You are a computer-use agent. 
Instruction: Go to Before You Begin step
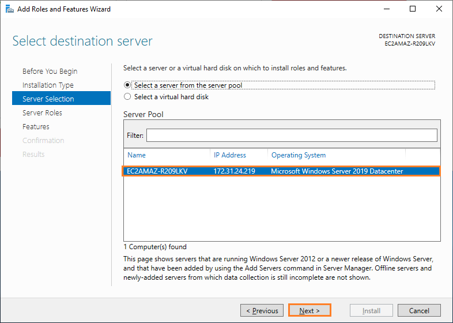[50, 71]
